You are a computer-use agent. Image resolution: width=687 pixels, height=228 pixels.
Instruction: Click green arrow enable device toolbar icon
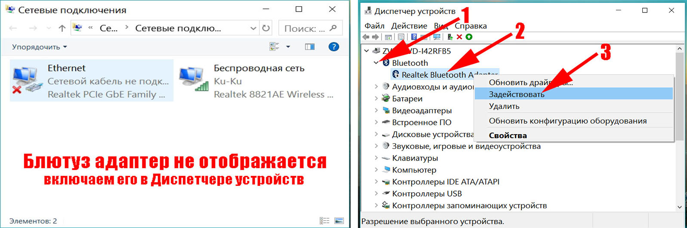(x=469, y=37)
